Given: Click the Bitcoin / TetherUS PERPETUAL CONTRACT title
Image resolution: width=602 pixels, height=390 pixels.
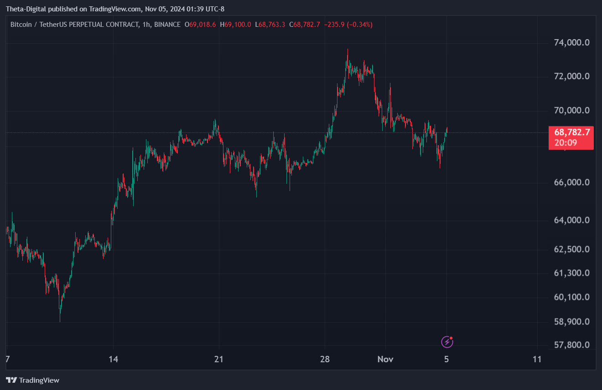Looking at the screenshot, I should 74,25.
